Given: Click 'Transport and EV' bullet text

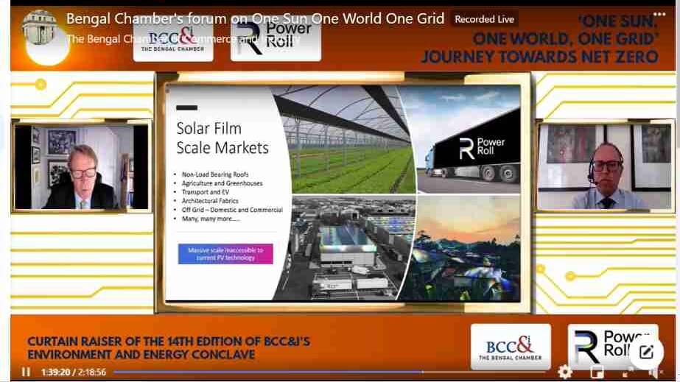Looking at the screenshot, I should click(x=206, y=192).
